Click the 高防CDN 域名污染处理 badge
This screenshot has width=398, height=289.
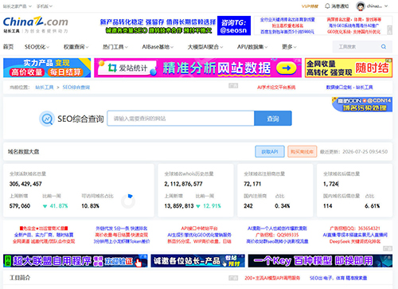[x=362, y=104]
